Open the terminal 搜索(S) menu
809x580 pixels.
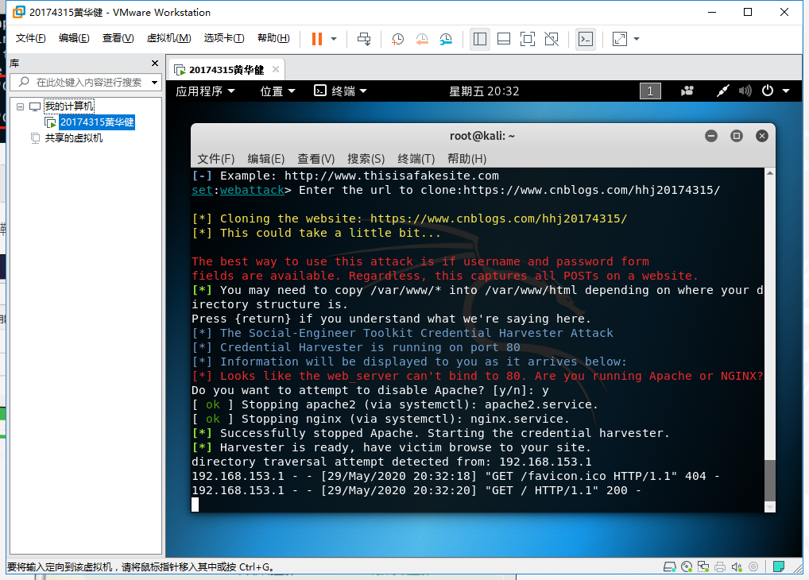(x=366, y=158)
